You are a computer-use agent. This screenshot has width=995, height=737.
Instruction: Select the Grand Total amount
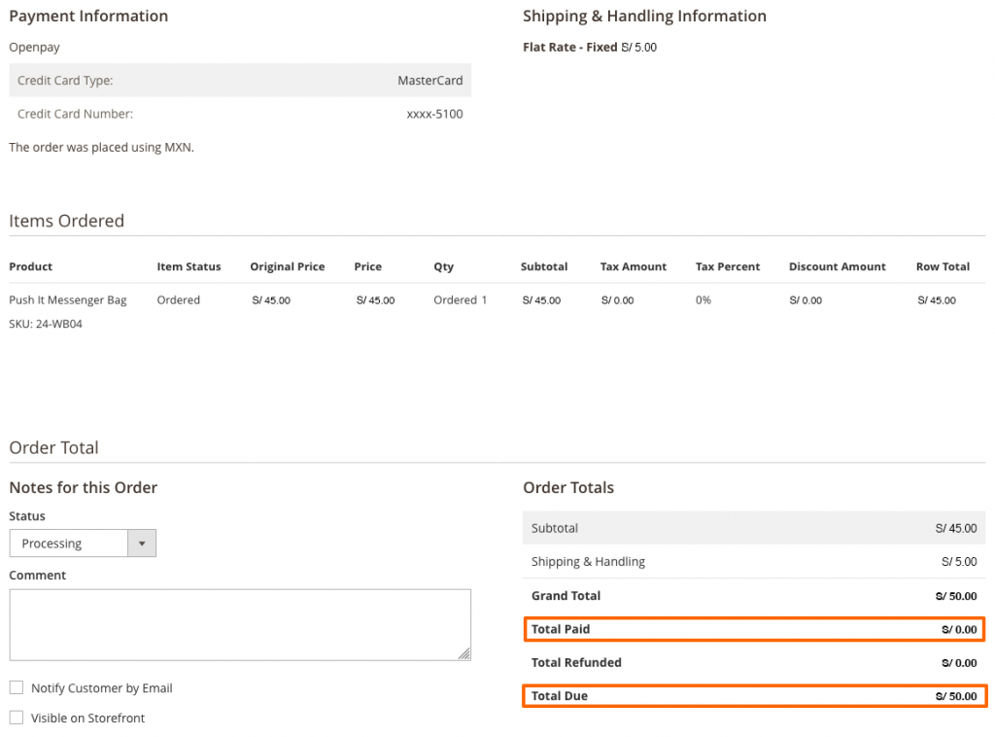tap(956, 596)
